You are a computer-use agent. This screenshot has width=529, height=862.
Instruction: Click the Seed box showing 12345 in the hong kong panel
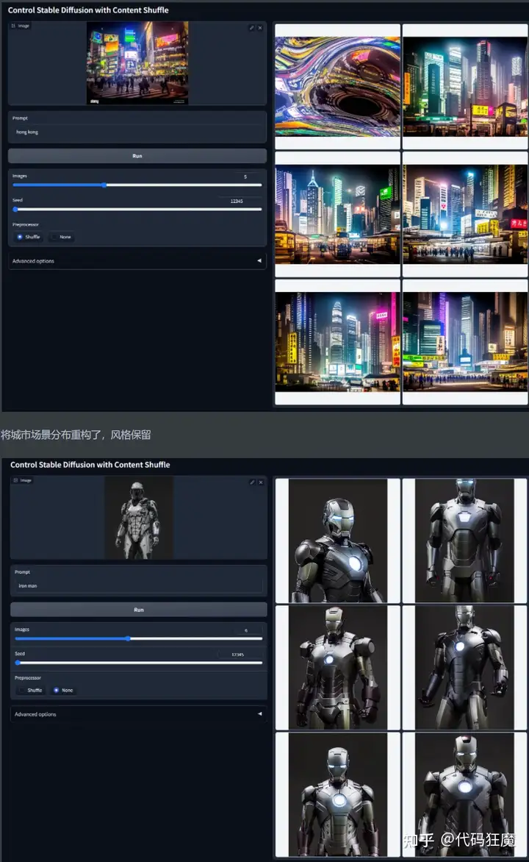coord(237,202)
